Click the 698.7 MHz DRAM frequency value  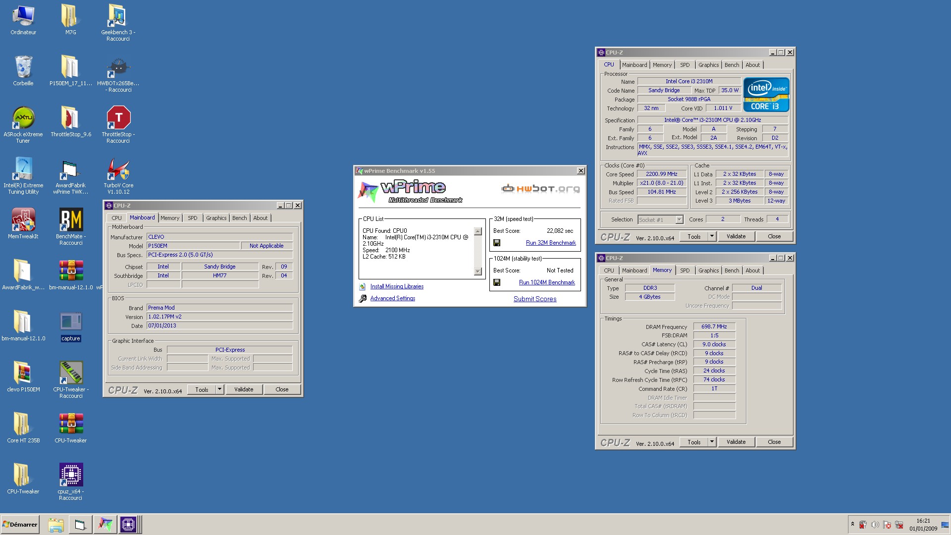pos(714,326)
